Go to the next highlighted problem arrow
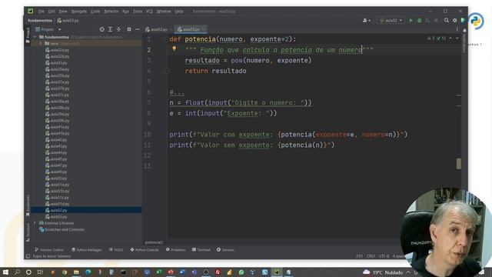The width and height of the screenshot is (492, 277). (x=457, y=38)
